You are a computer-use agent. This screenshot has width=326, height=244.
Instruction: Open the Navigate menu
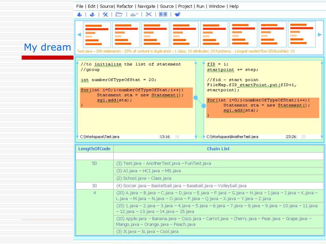pos(146,6)
